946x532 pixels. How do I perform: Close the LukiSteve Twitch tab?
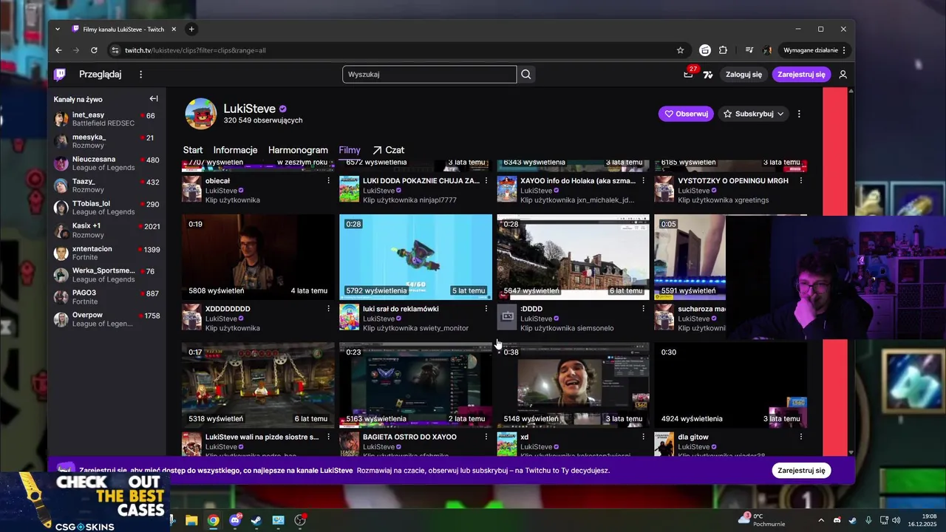click(x=174, y=29)
